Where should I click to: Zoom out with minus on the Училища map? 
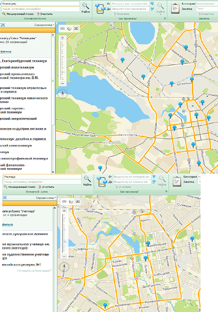(x=64, y=256)
